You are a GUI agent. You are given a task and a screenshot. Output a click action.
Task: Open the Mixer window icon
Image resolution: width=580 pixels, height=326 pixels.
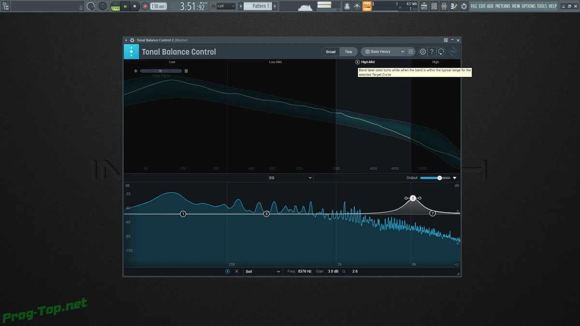click(x=444, y=6)
